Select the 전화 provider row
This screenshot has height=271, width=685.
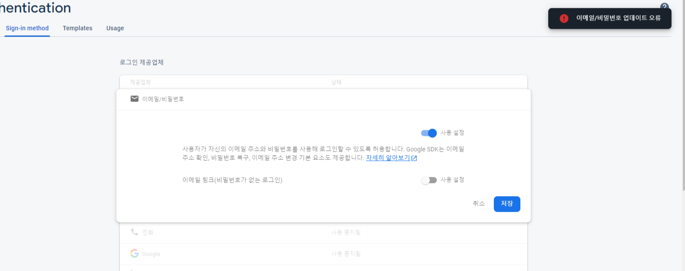point(324,233)
